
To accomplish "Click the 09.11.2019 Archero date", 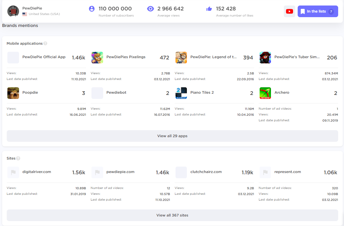I will (330, 120).
